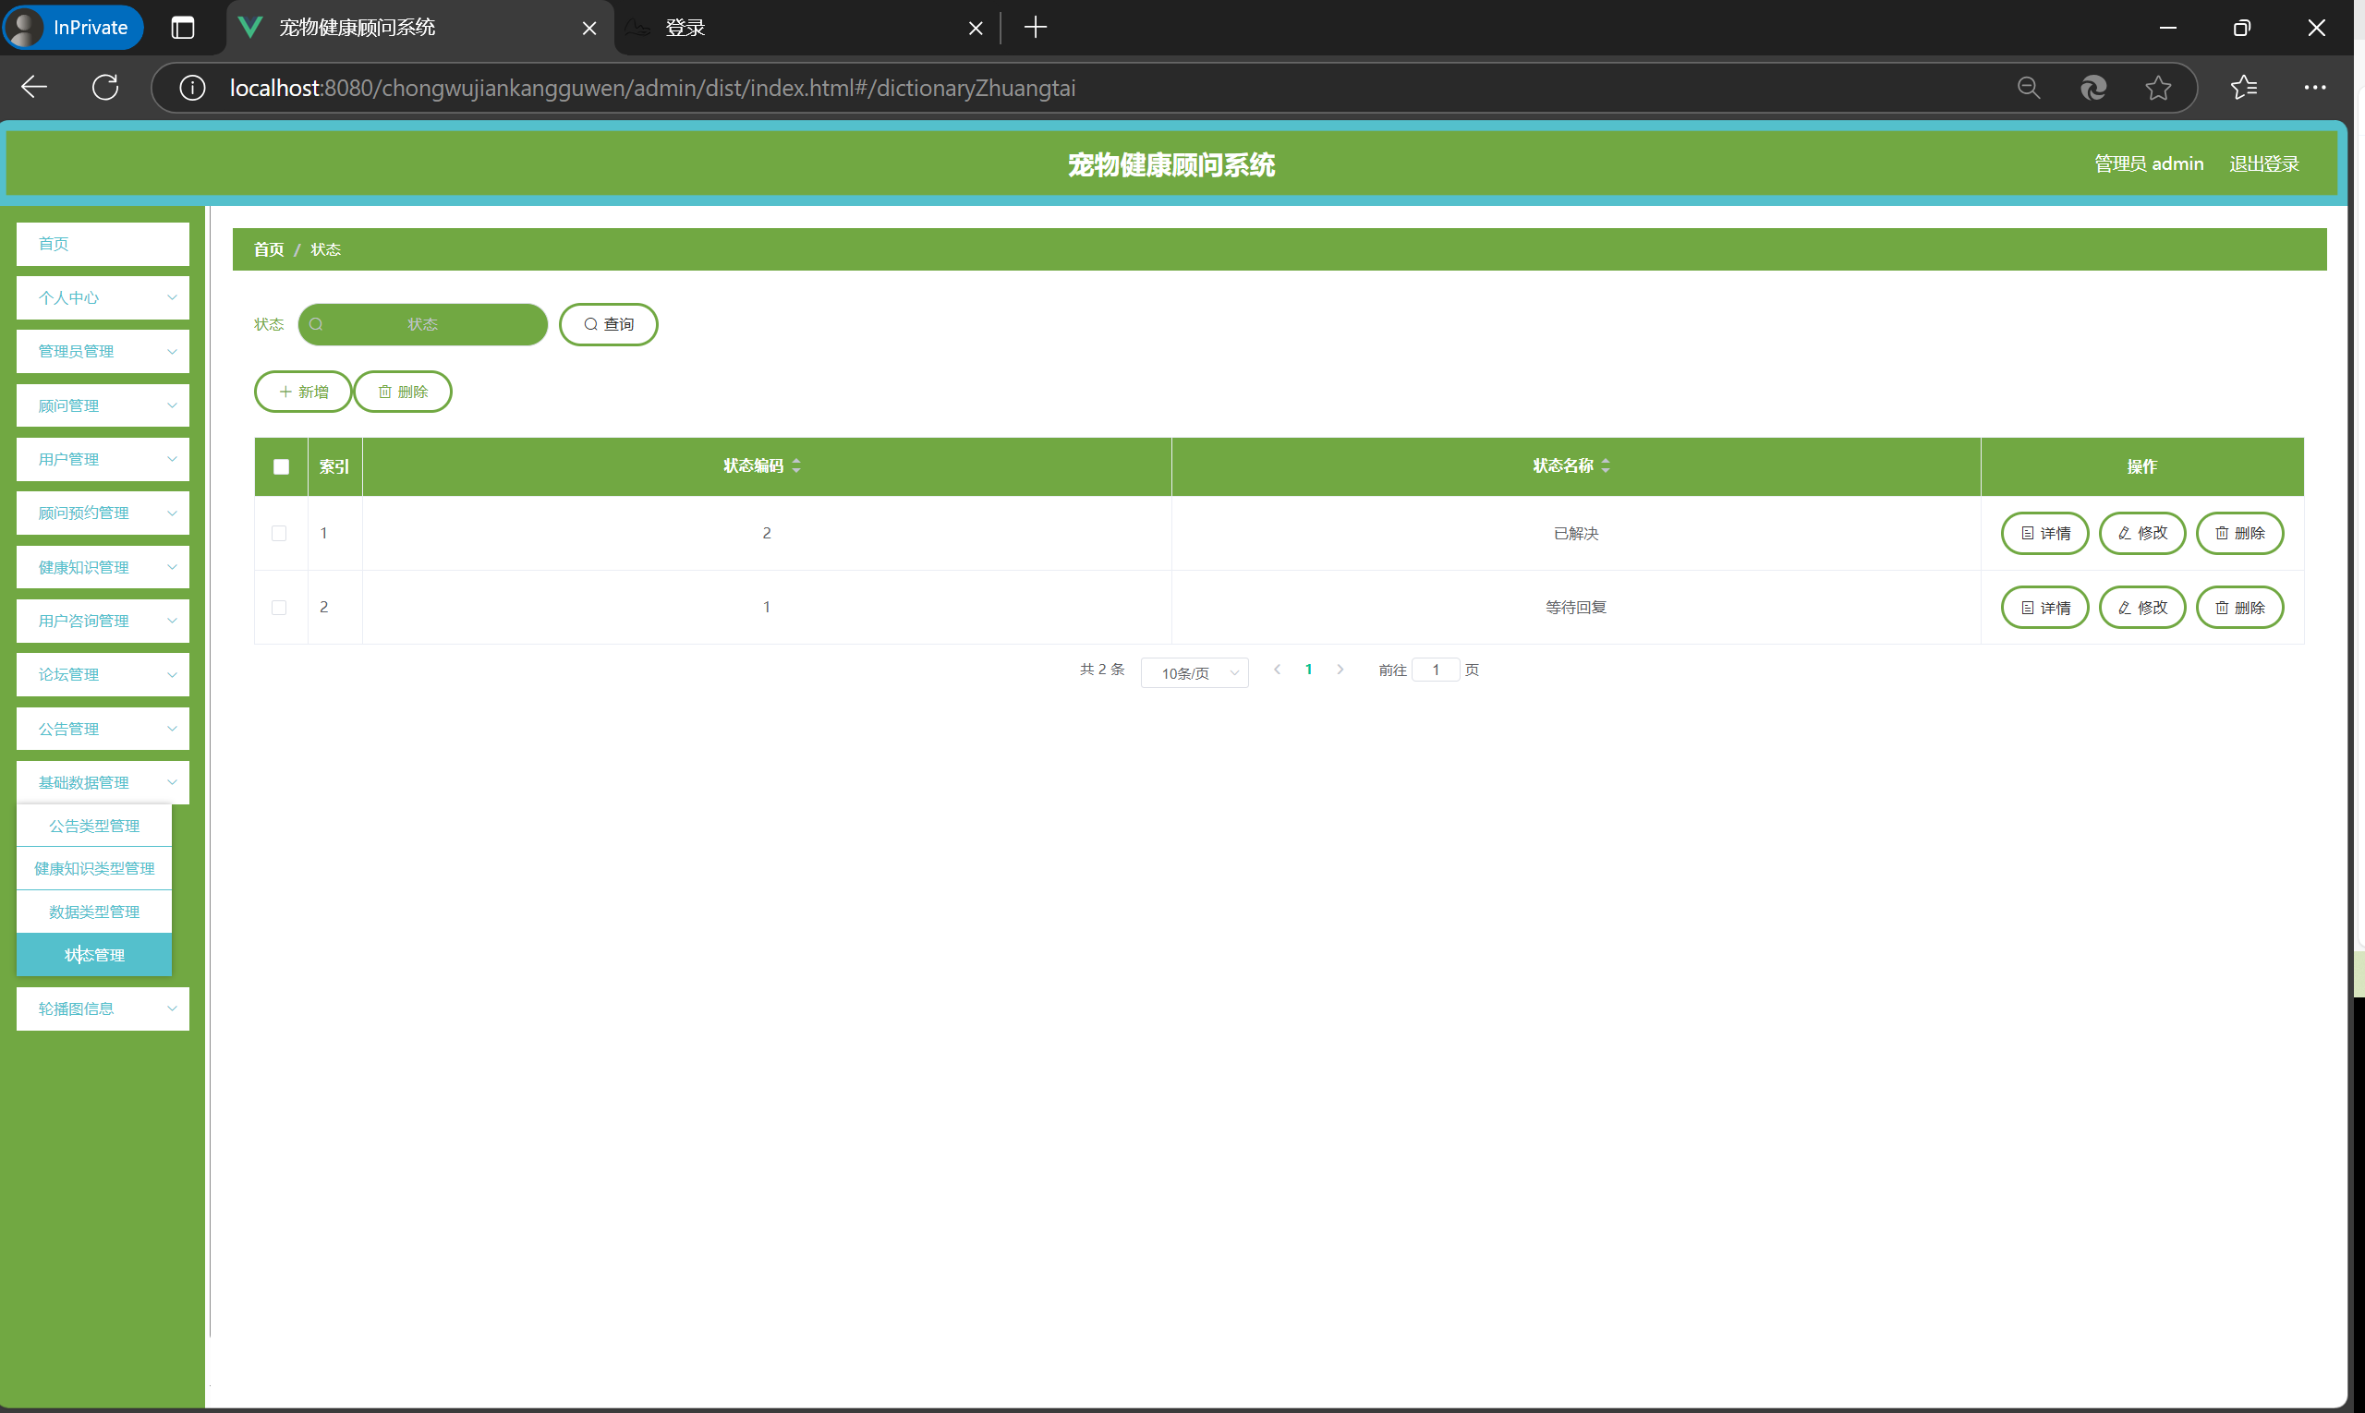This screenshot has width=2365, height=1413.
Task: Open the tab actions menu icon
Action: point(183,28)
